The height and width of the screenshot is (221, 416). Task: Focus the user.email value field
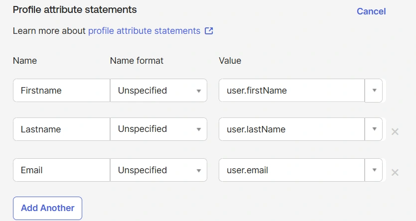(292, 170)
